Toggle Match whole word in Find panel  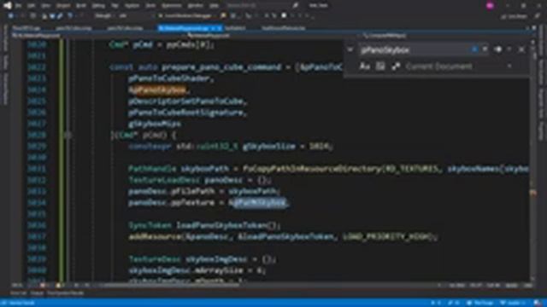pos(380,67)
